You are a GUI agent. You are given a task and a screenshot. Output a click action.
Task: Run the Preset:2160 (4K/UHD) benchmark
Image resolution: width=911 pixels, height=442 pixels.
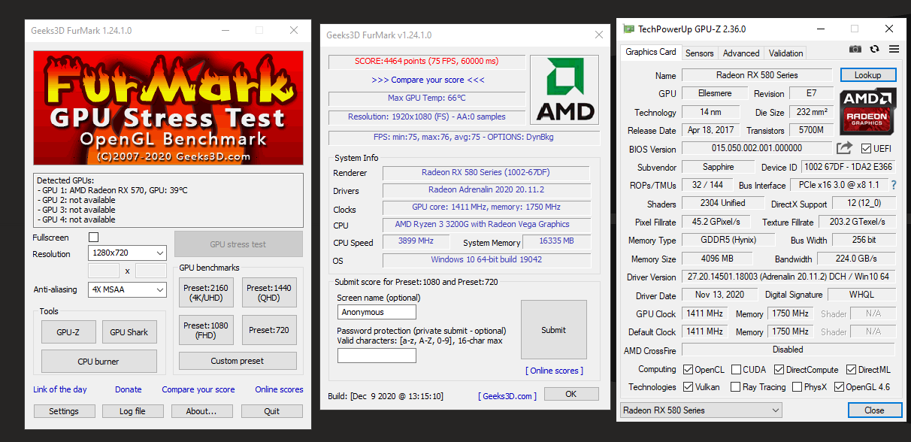tap(206, 292)
